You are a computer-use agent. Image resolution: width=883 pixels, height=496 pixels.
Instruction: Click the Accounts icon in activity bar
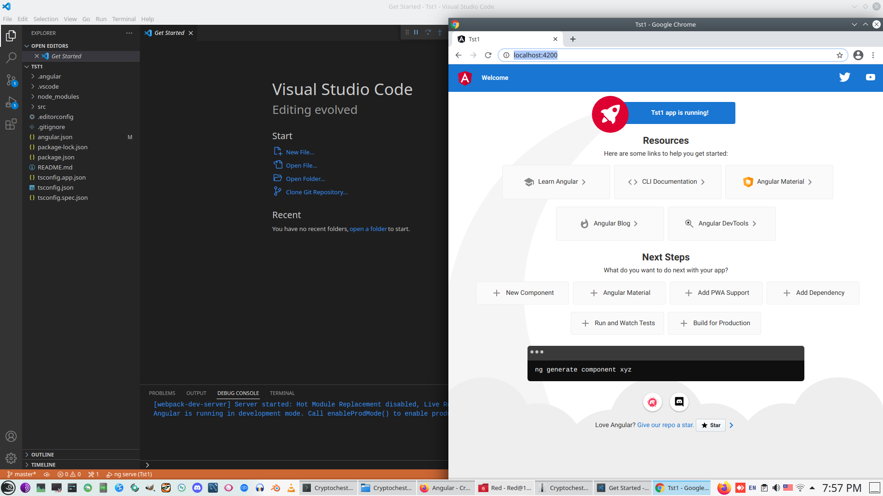tap(11, 436)
